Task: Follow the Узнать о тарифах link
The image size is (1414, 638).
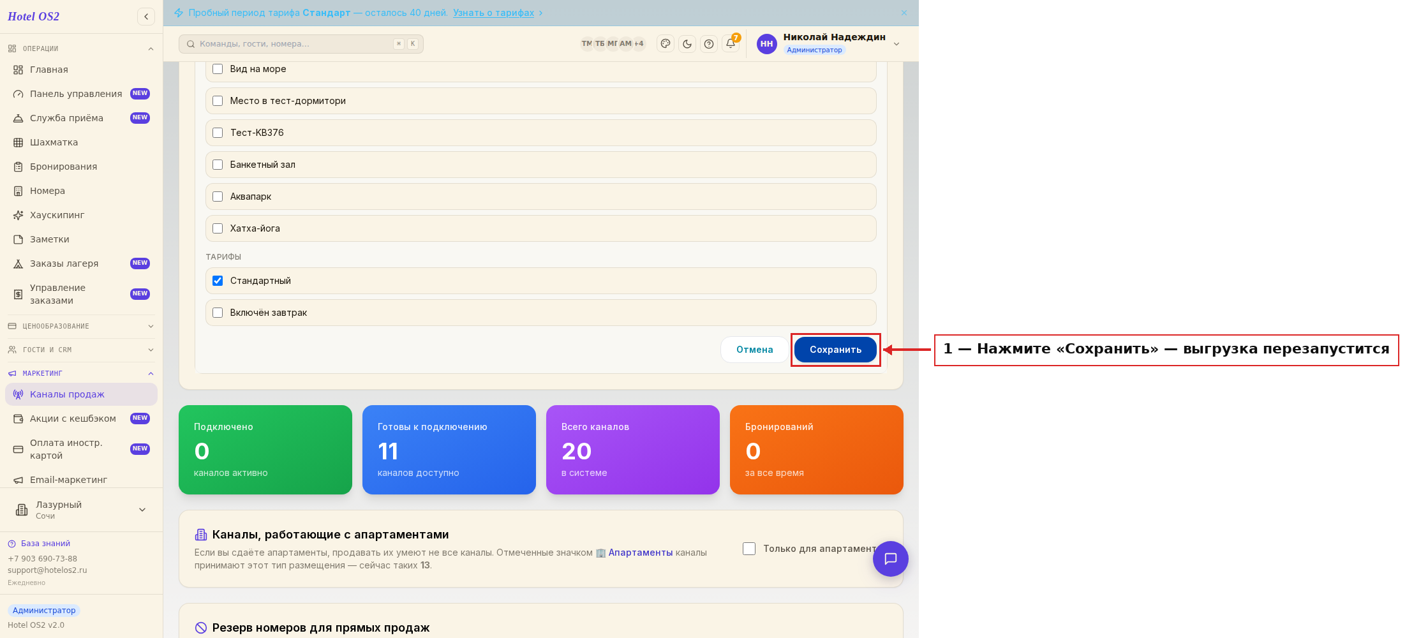Action: pos(493,13)
